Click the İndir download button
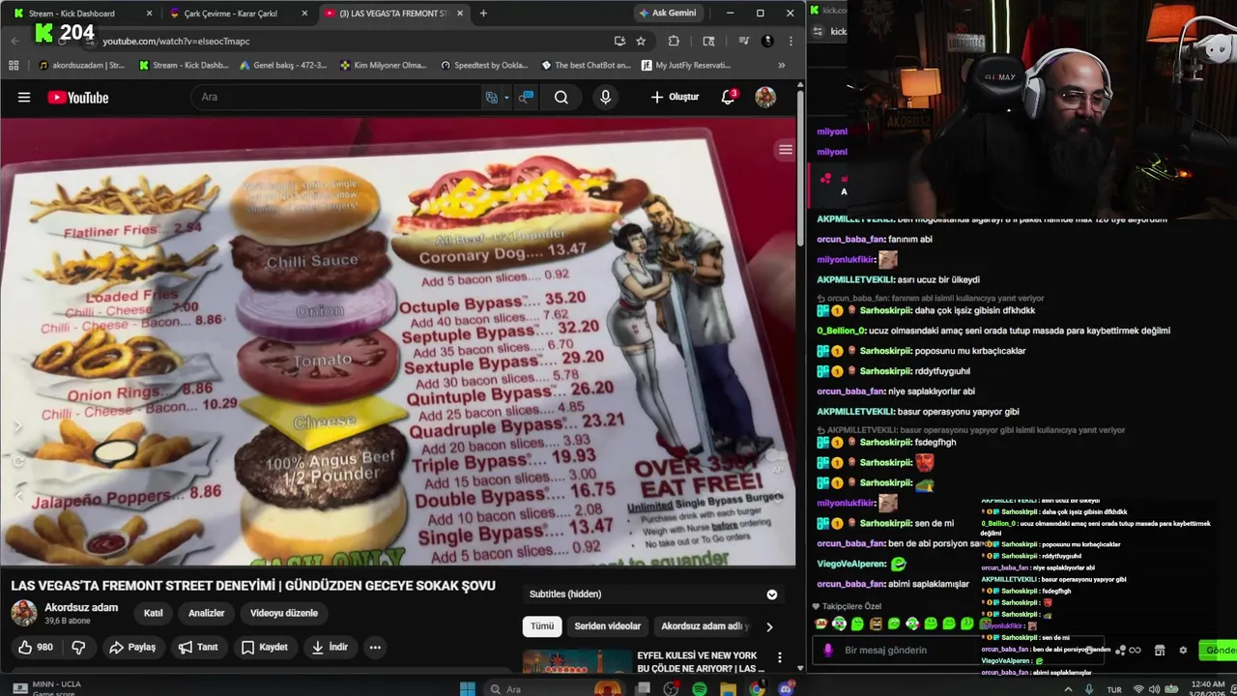Viewport: 1237px width, 696px height. pos(330,647)
